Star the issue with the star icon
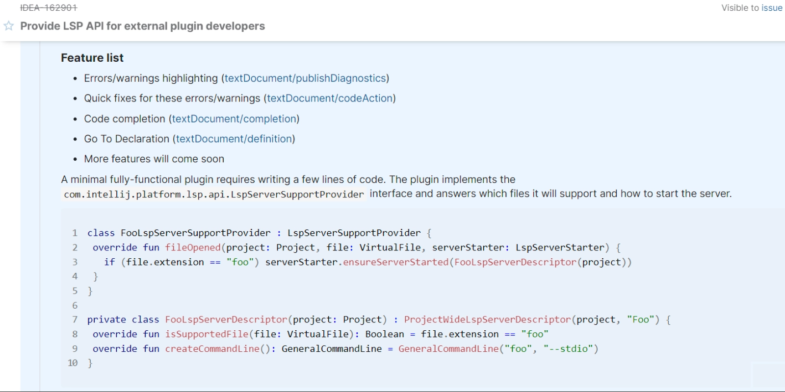This screenshot has width=785, height=392. click(9, 26)
